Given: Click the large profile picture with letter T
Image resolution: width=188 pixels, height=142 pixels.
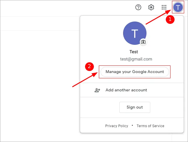Looking at the screenshot, I should [135, 33].
